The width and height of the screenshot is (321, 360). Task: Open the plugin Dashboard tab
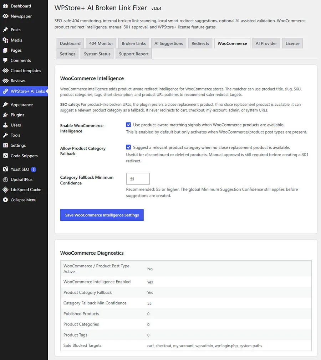pos(70,43)
